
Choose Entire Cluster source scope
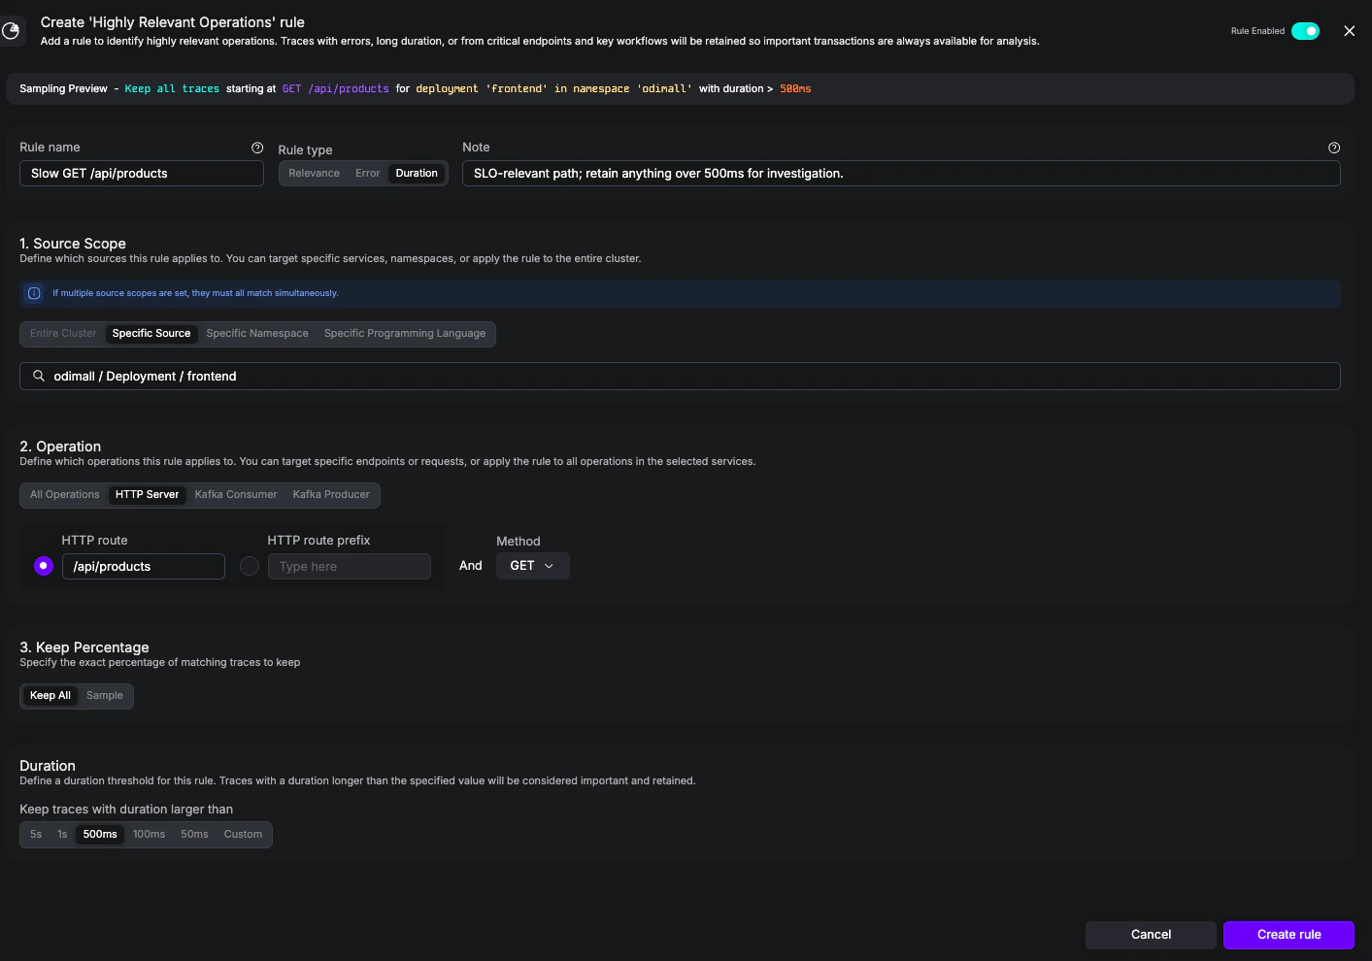[x=63, y=334]
